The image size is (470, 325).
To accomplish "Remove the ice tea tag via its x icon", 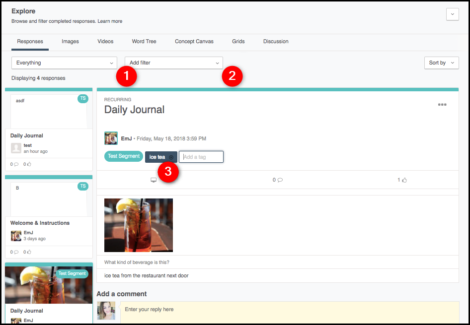I will point(171,157).
